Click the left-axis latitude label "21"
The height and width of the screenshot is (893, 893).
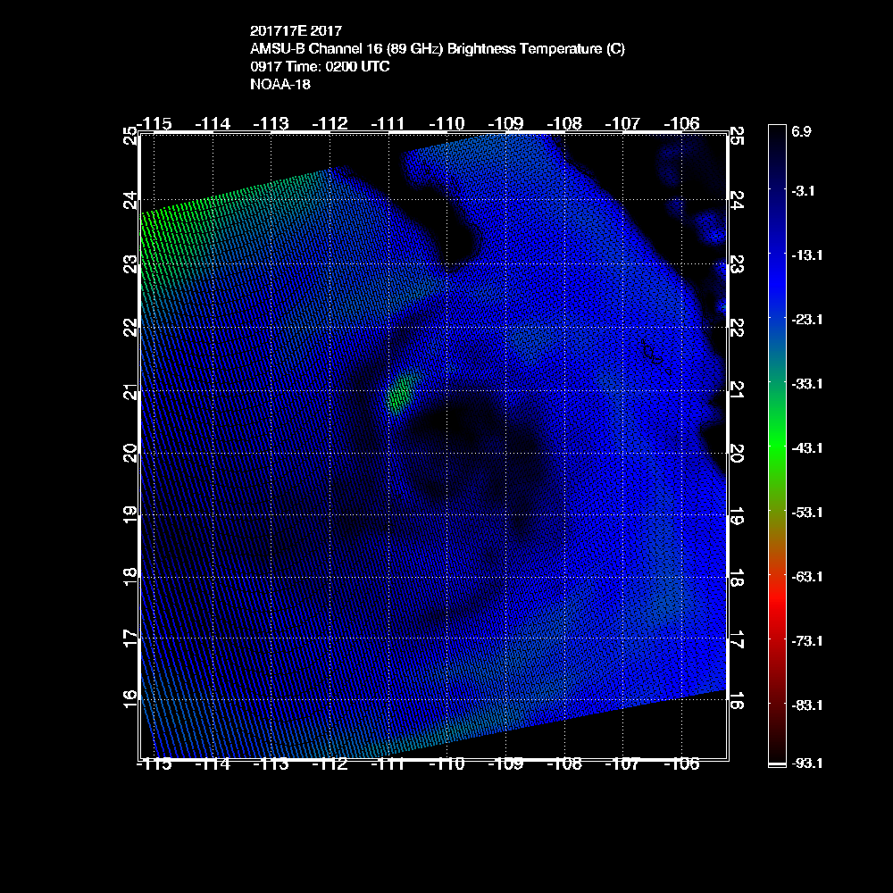(130, 392)
